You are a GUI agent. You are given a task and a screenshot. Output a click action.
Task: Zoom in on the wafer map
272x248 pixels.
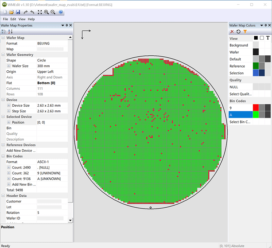(x=46, y=12)
